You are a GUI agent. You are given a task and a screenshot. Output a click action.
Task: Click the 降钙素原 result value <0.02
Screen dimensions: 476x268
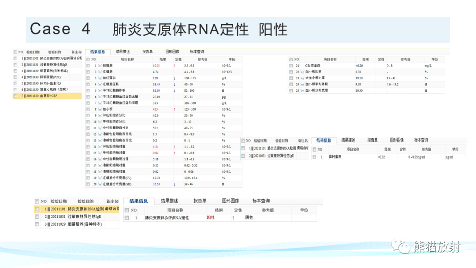[x=381, y=157]
